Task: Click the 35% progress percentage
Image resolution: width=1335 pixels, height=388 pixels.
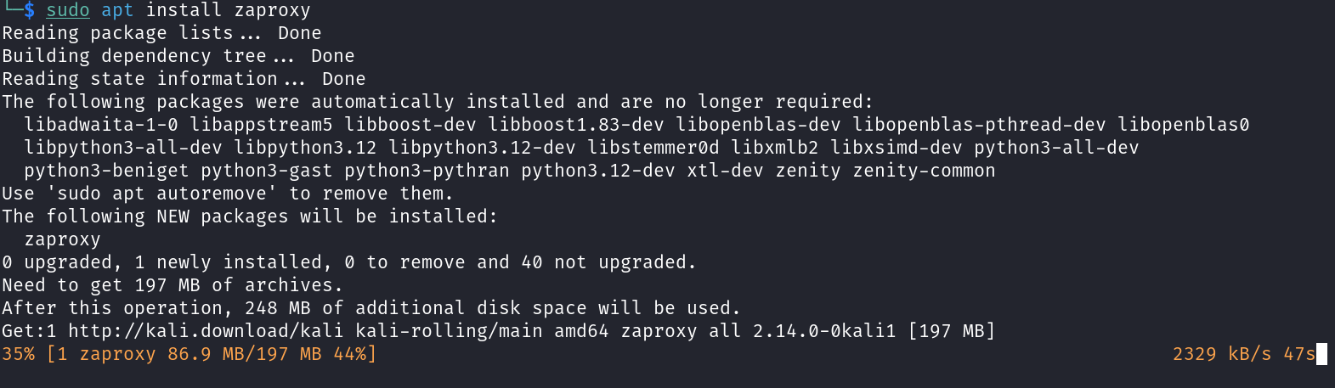Action: coord(19,354)
